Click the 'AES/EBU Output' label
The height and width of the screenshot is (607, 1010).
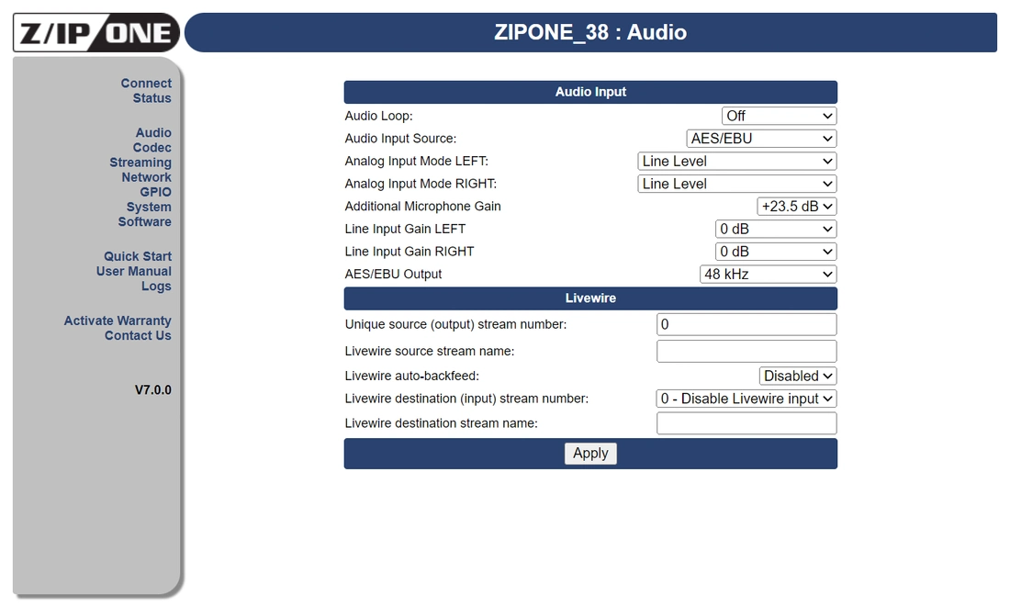[x=393, y=274]
